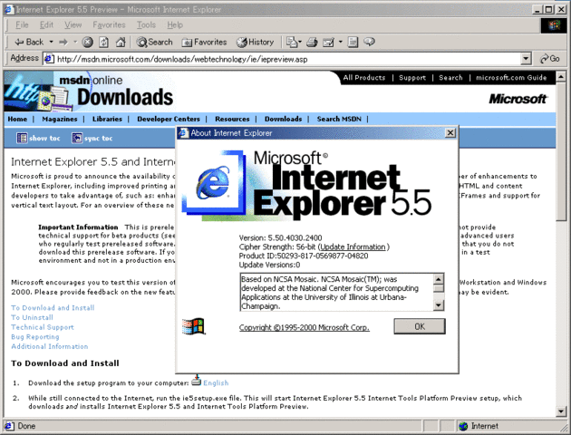Follow To Download and Install link

point(53,308)
